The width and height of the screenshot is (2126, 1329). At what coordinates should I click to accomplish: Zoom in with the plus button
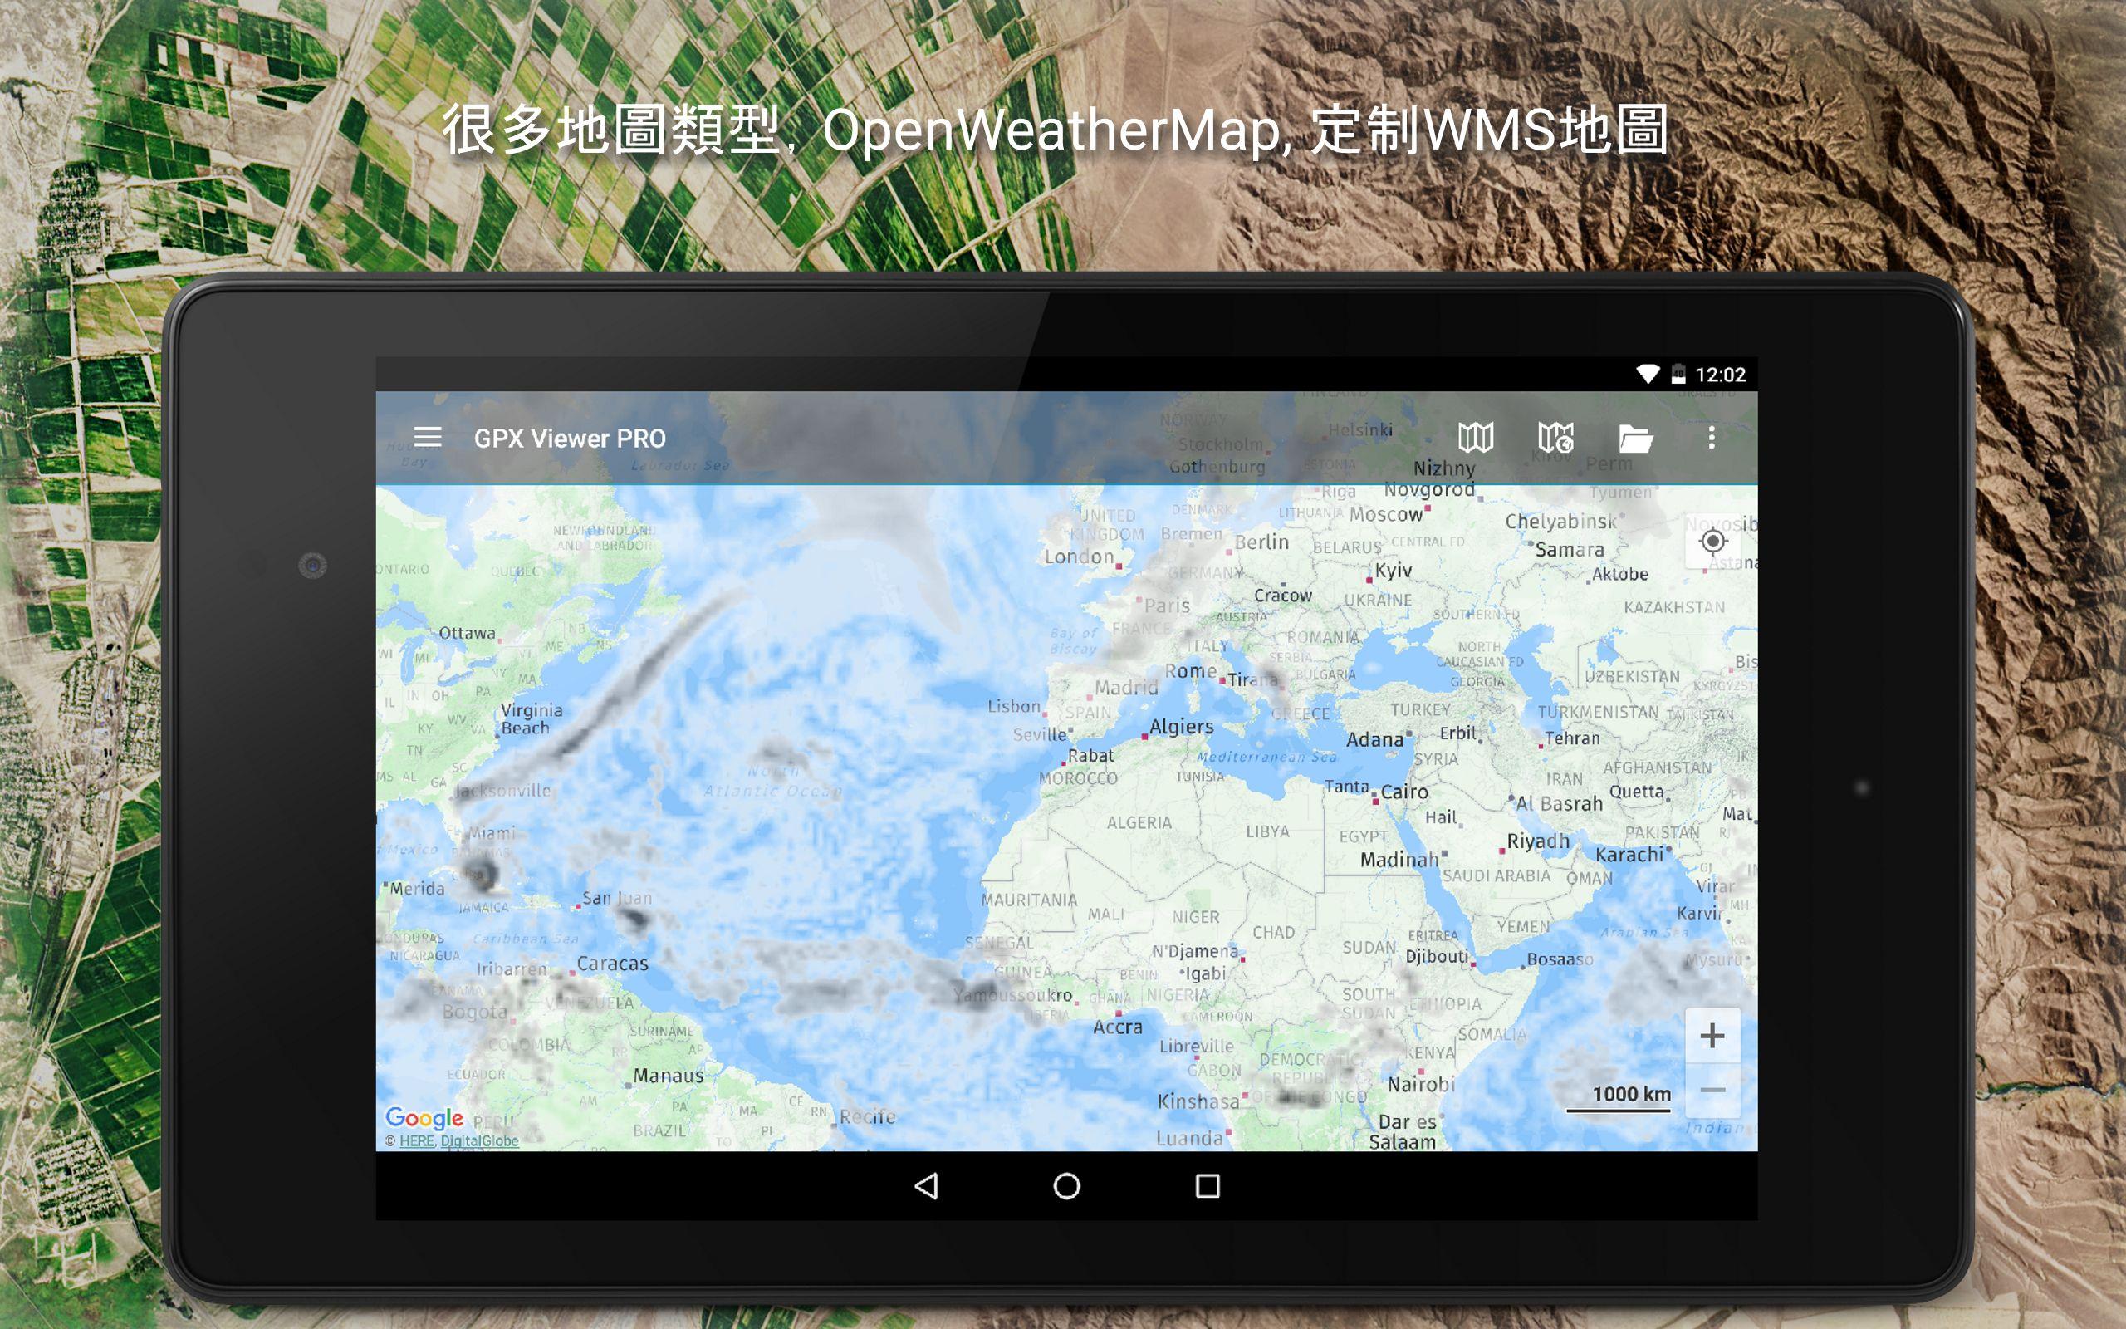click(x=1712, y=1036)
